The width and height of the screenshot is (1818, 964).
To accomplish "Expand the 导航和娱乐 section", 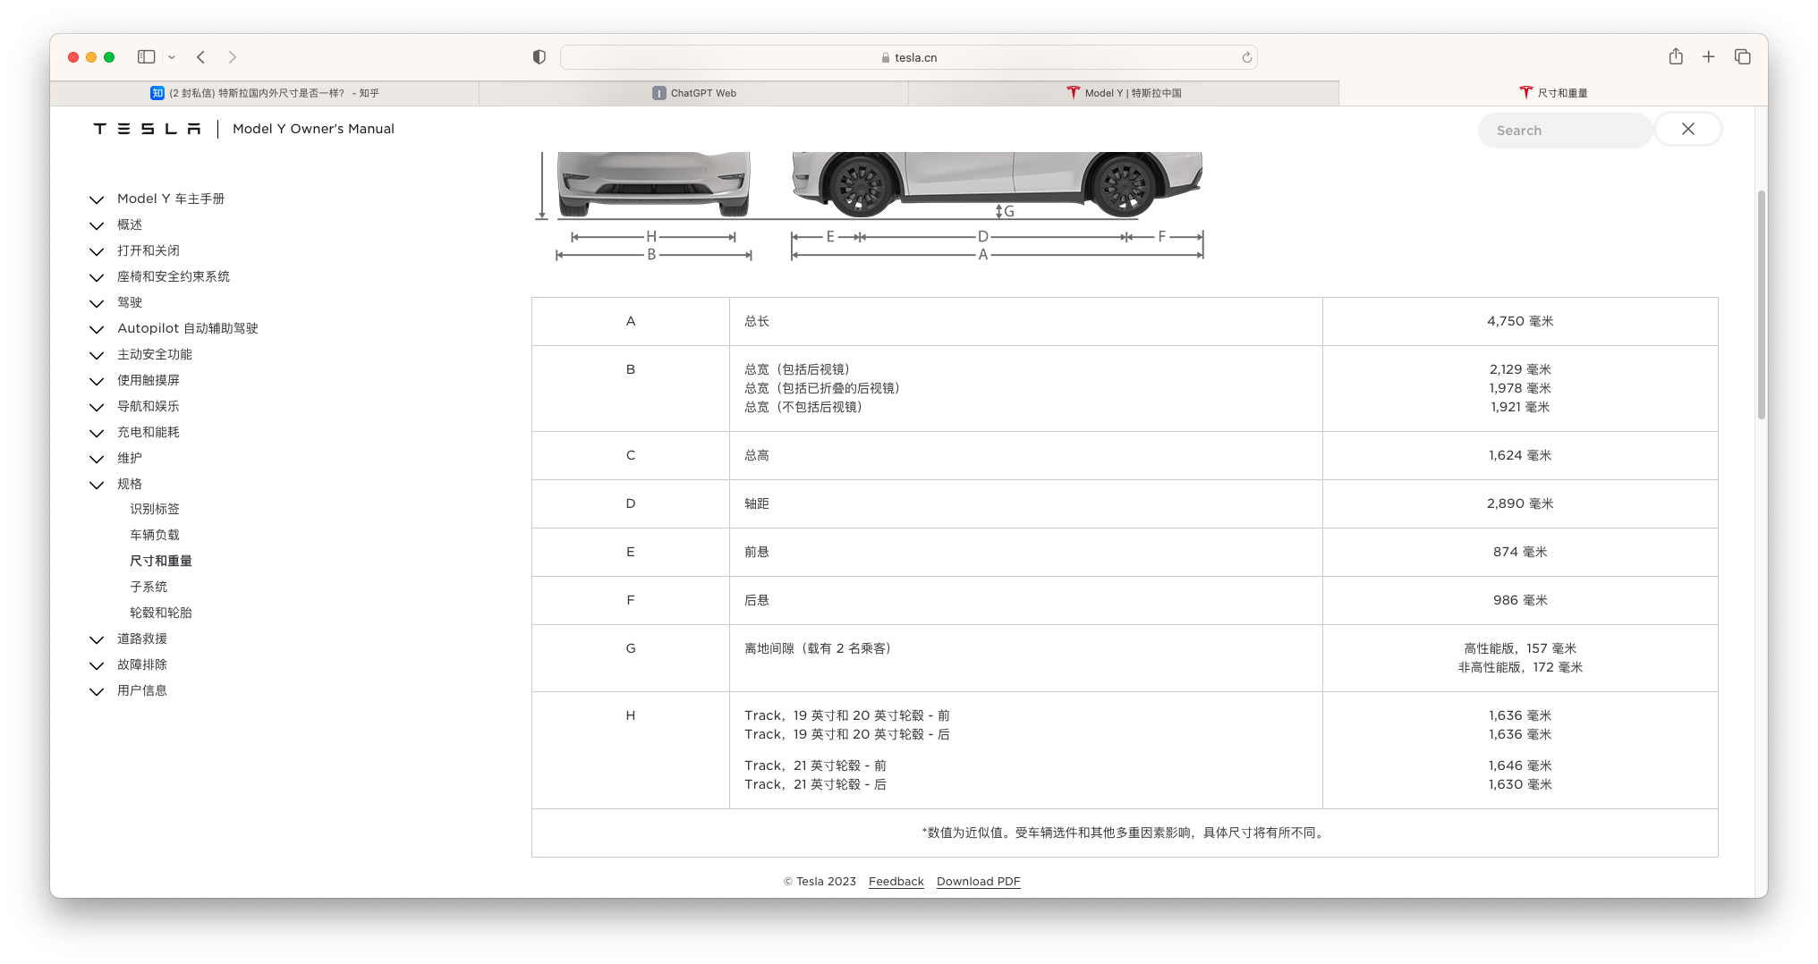I will tap(97, 407).
